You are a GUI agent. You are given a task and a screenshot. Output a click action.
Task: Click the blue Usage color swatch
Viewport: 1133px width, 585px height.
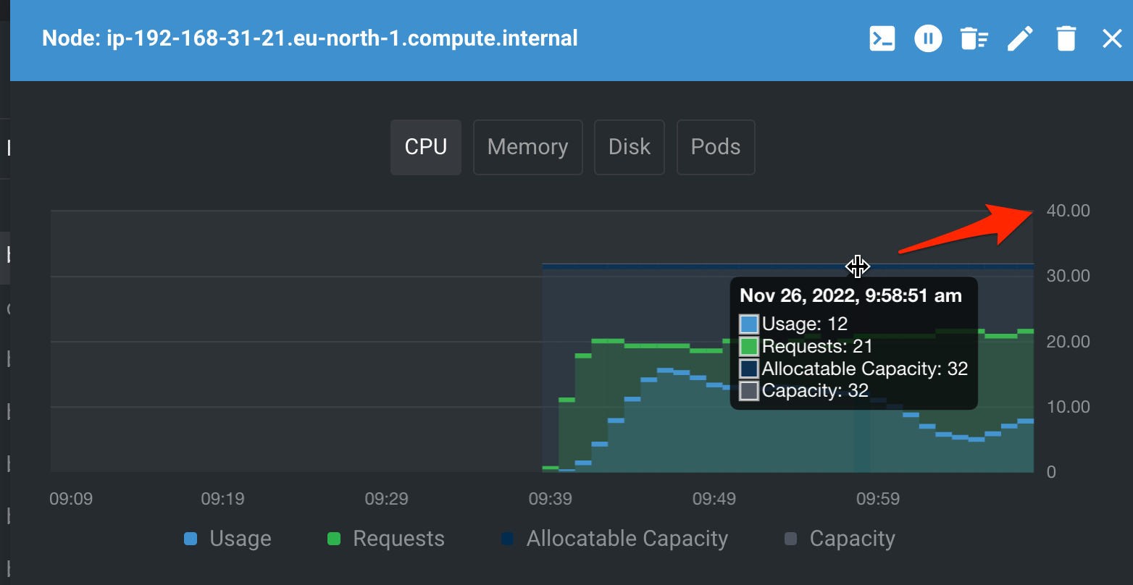pos(192,538)
